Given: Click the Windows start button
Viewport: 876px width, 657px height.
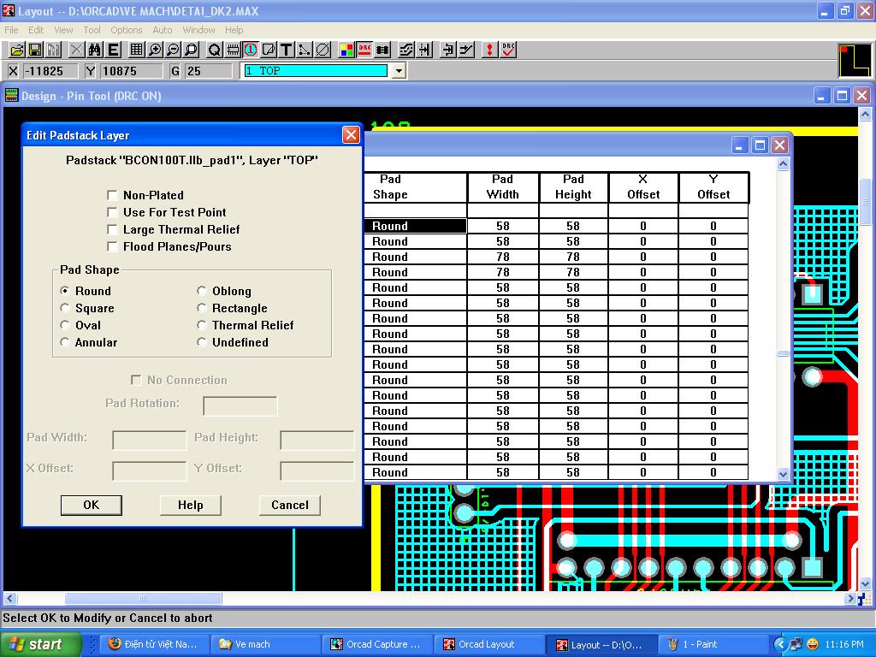Looking at the screenshot, I should click(40, 644).
